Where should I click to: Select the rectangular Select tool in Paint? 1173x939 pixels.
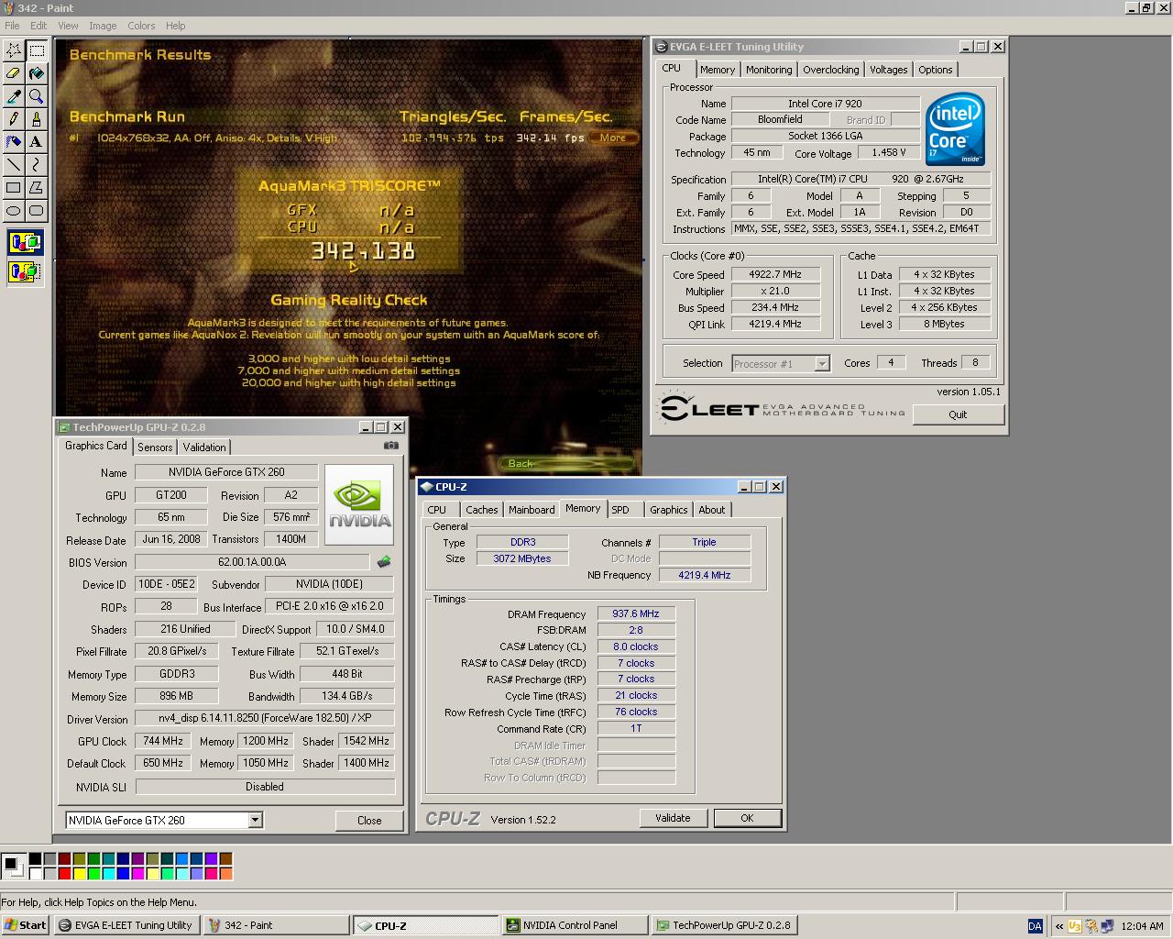(x=37, y=50)
